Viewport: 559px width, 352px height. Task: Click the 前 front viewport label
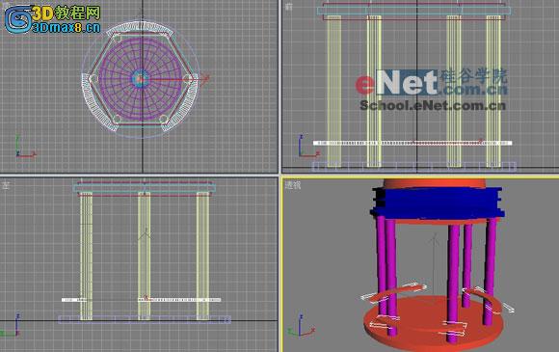(x=288, y=7)
